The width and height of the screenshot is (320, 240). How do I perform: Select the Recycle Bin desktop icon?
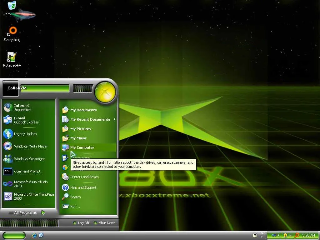click(x=12, y=8)
